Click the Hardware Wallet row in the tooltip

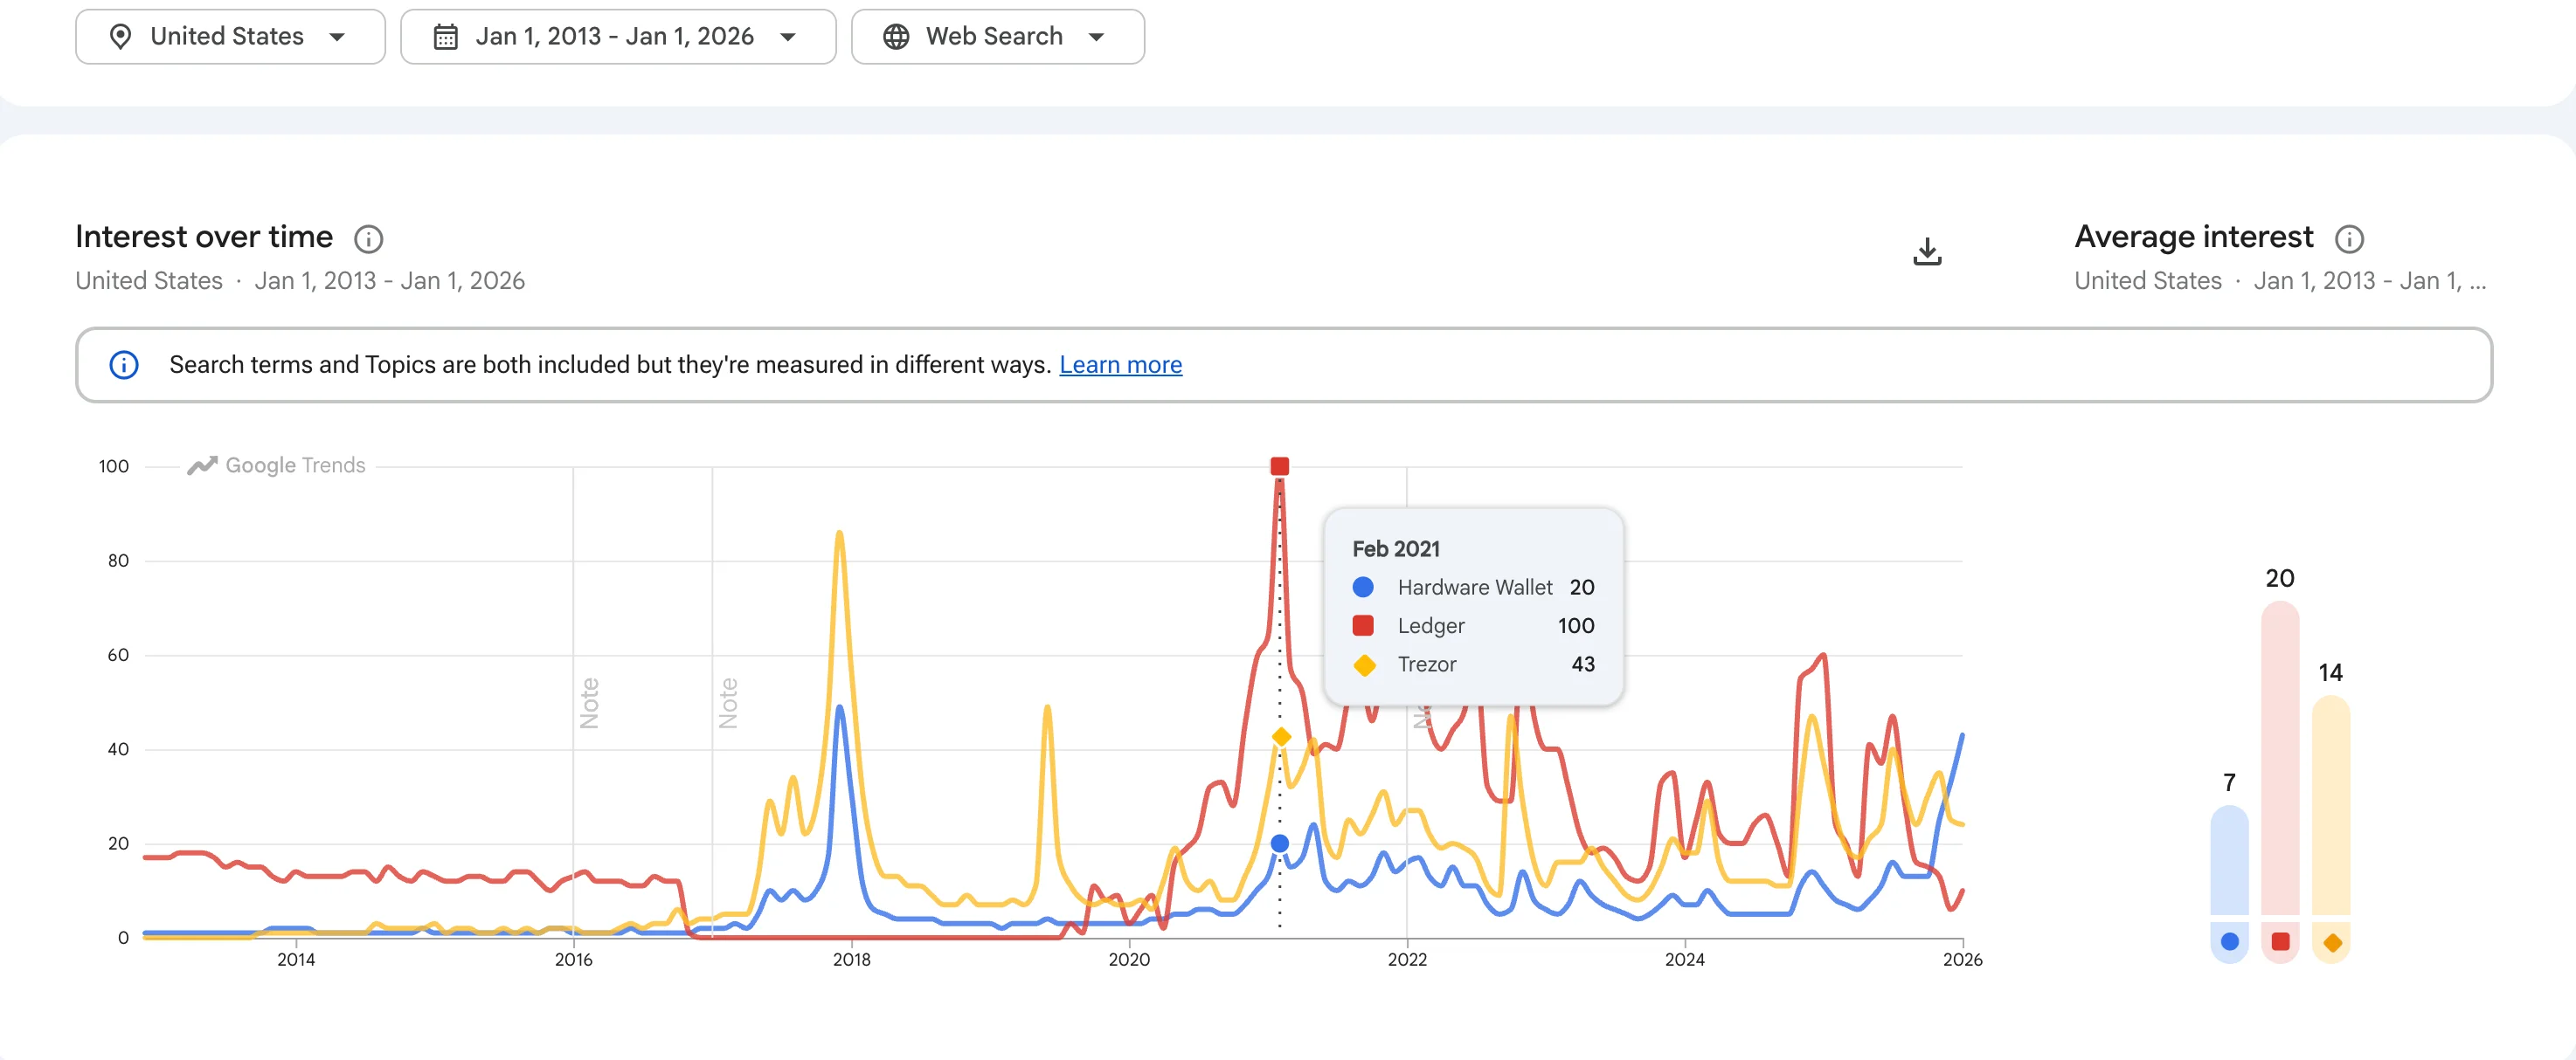(1473, 588)
